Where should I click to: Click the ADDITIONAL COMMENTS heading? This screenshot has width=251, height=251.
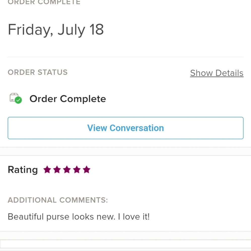58,200
